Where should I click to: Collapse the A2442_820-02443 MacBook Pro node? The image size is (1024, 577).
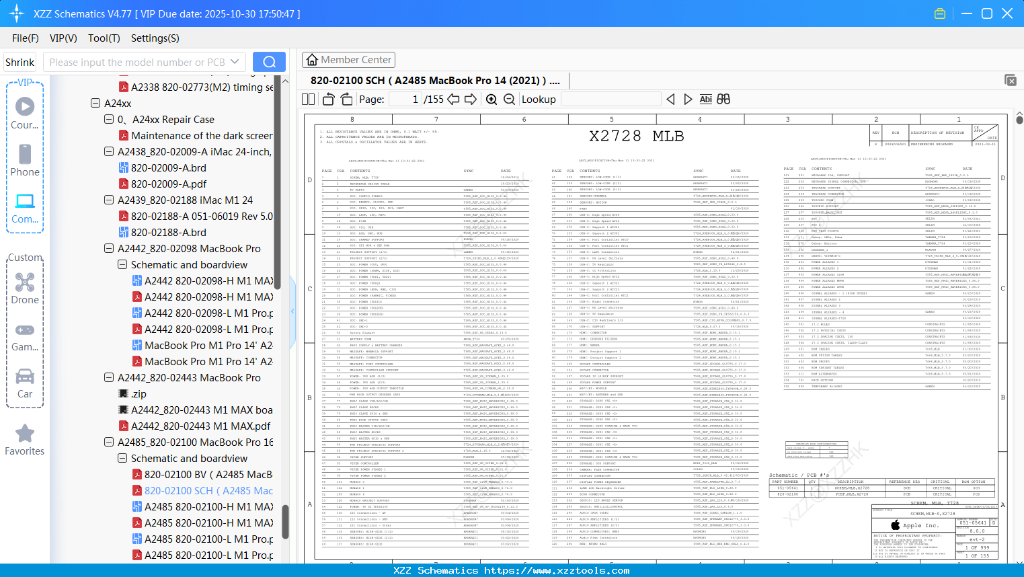pos(109,378)
